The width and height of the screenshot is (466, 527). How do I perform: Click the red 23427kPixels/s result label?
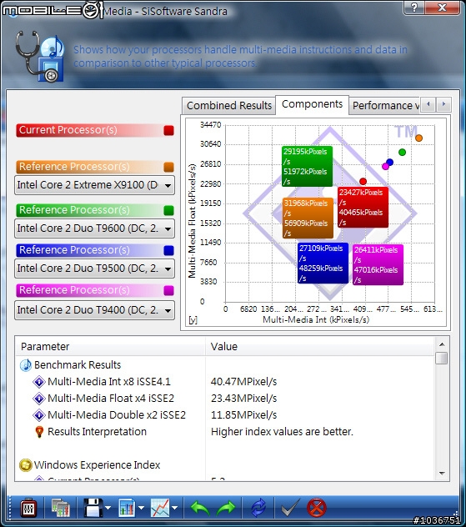point(363,208)
